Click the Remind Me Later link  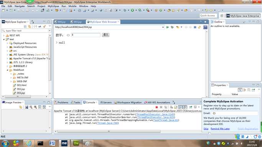pos(220,129)
